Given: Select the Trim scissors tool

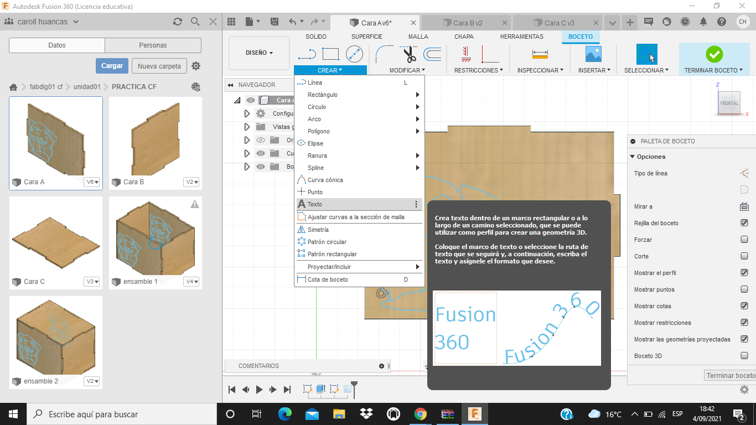Looking at the screenshot, I should 409,54.
